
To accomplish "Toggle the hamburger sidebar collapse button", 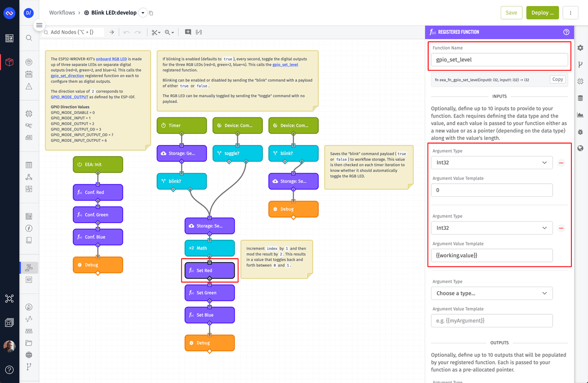I will [x=39, y=25].
